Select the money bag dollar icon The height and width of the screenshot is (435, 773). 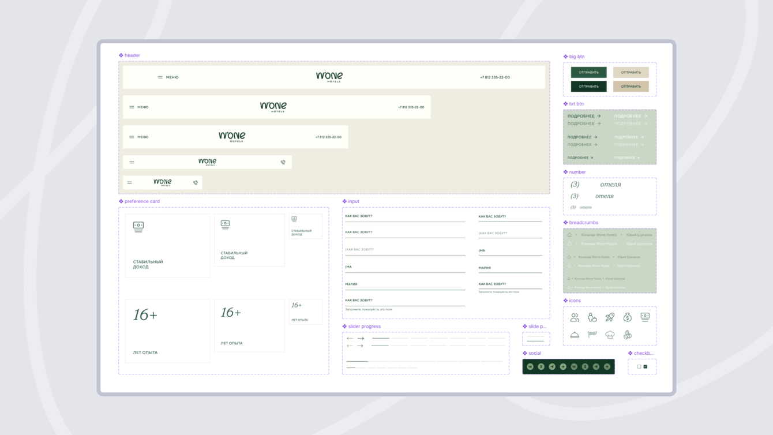click(x=628, y=317)
